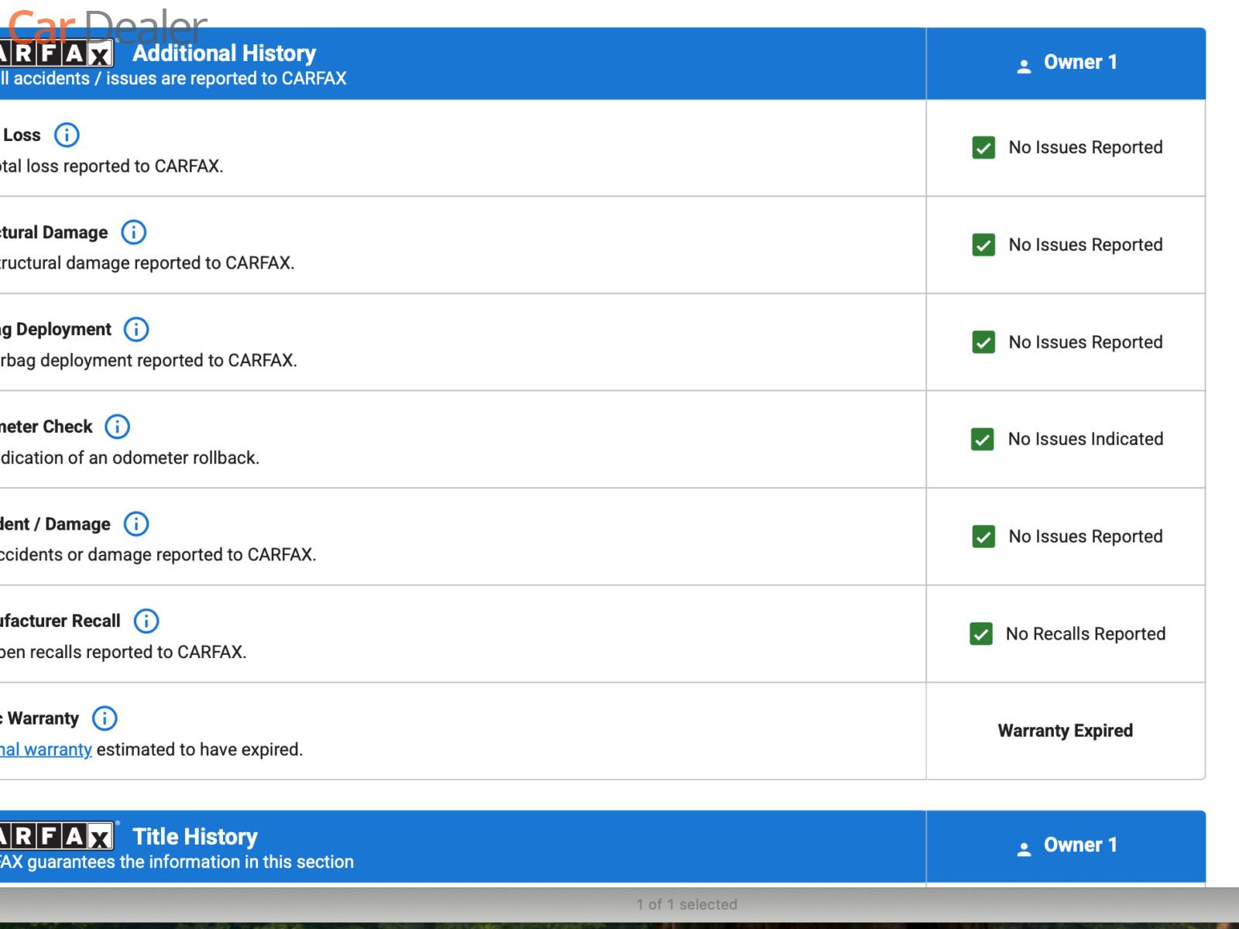Click green checkmark beside No Recalls Reported
The height and width of the screenshot is (929, 1239).
pos(981,634)
